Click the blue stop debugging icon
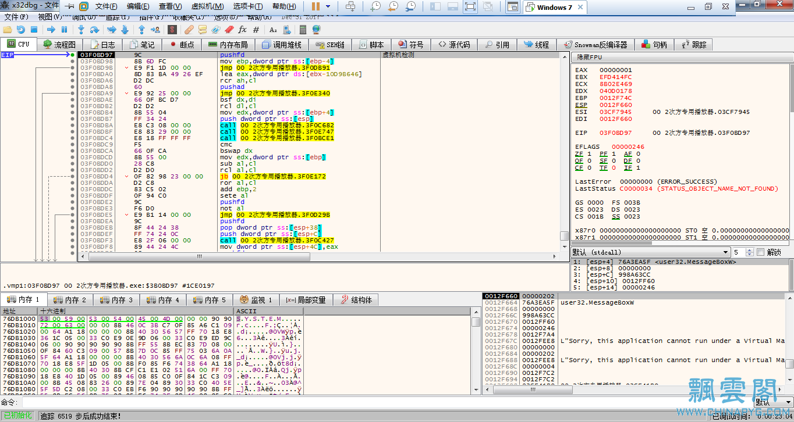The height and width of the screenshot is (422, 794). pos(34,29)
